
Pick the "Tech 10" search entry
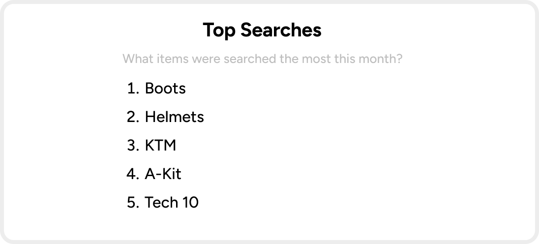pos(172,202)
